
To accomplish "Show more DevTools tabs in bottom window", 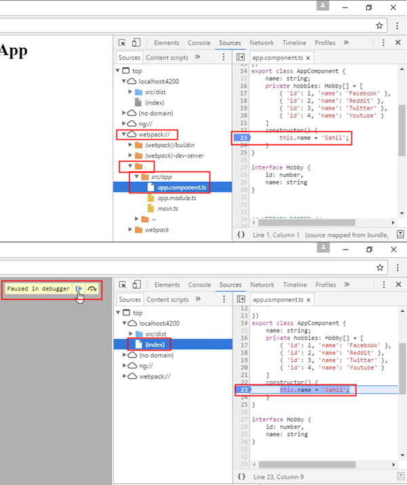I will click(x=347, y=284).
